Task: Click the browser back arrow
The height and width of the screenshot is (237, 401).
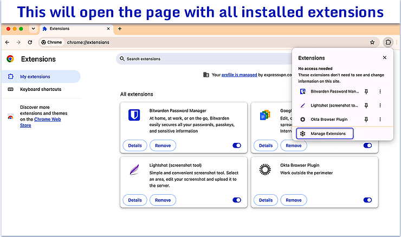Action: point(7,42)
